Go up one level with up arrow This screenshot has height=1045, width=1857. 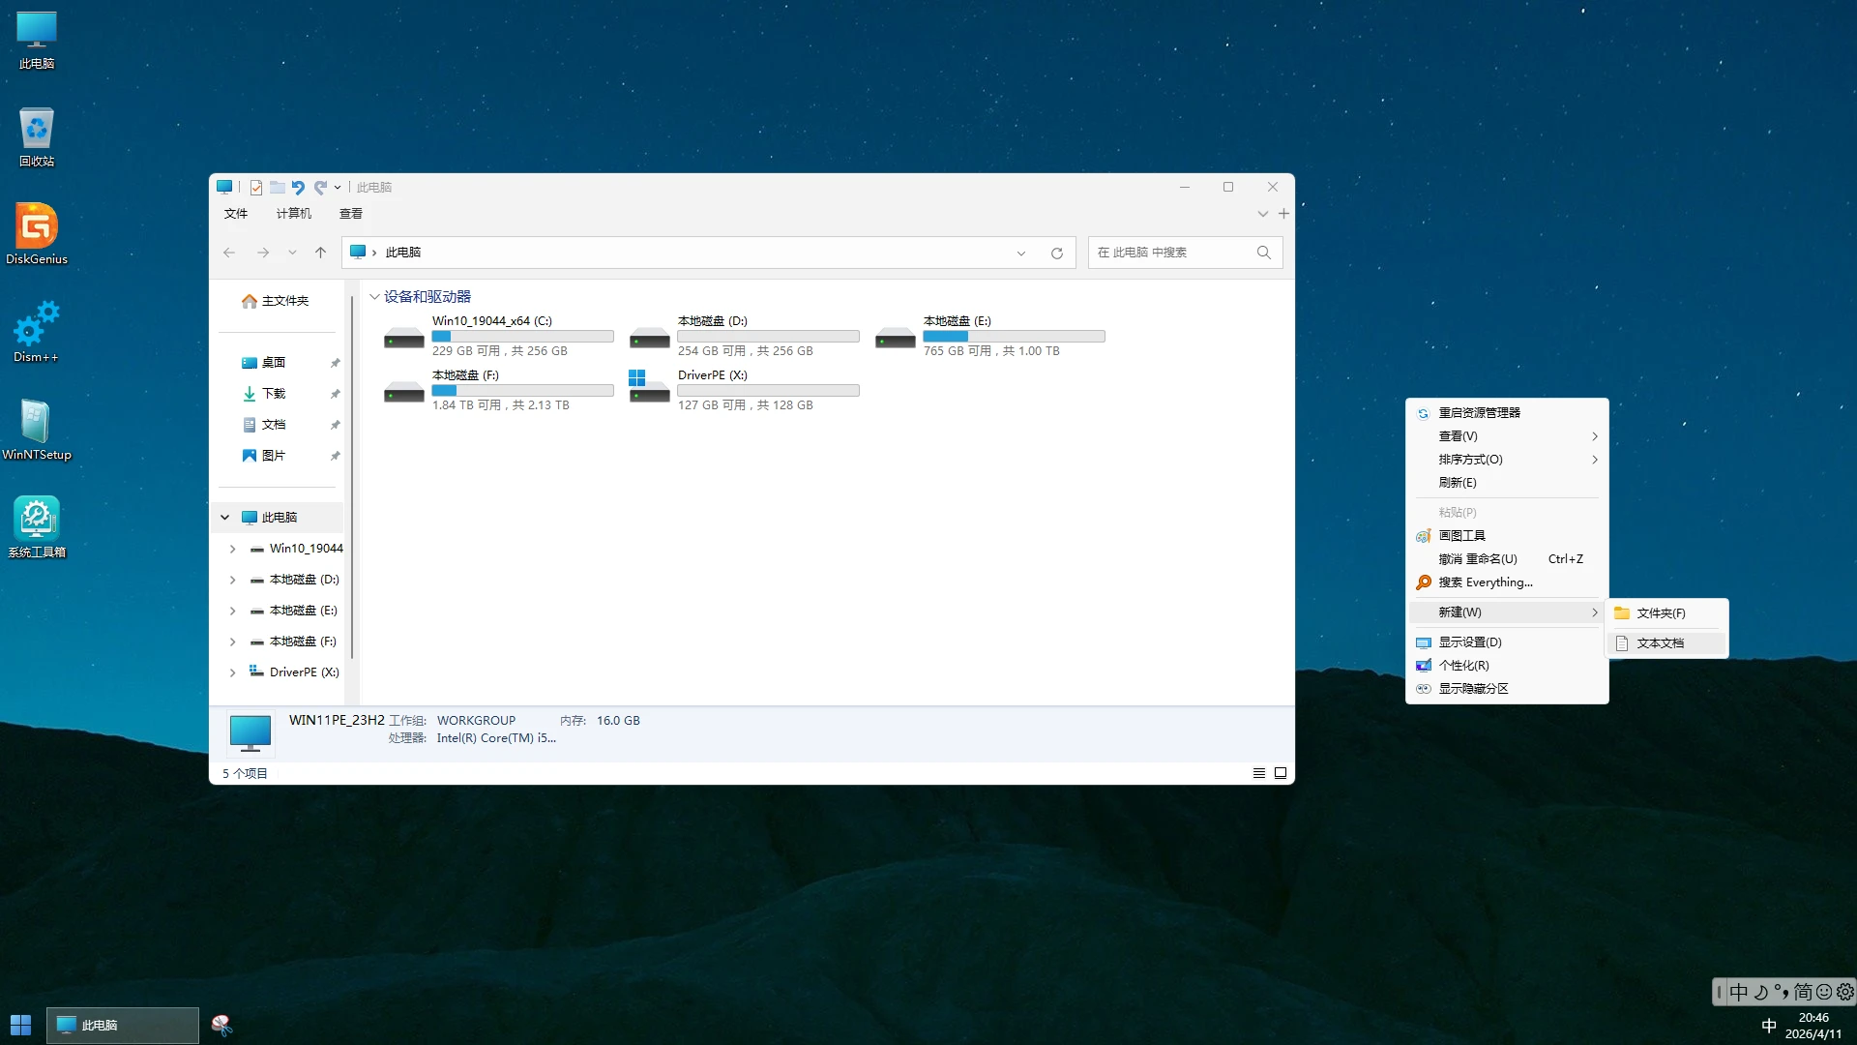point(321,253)
